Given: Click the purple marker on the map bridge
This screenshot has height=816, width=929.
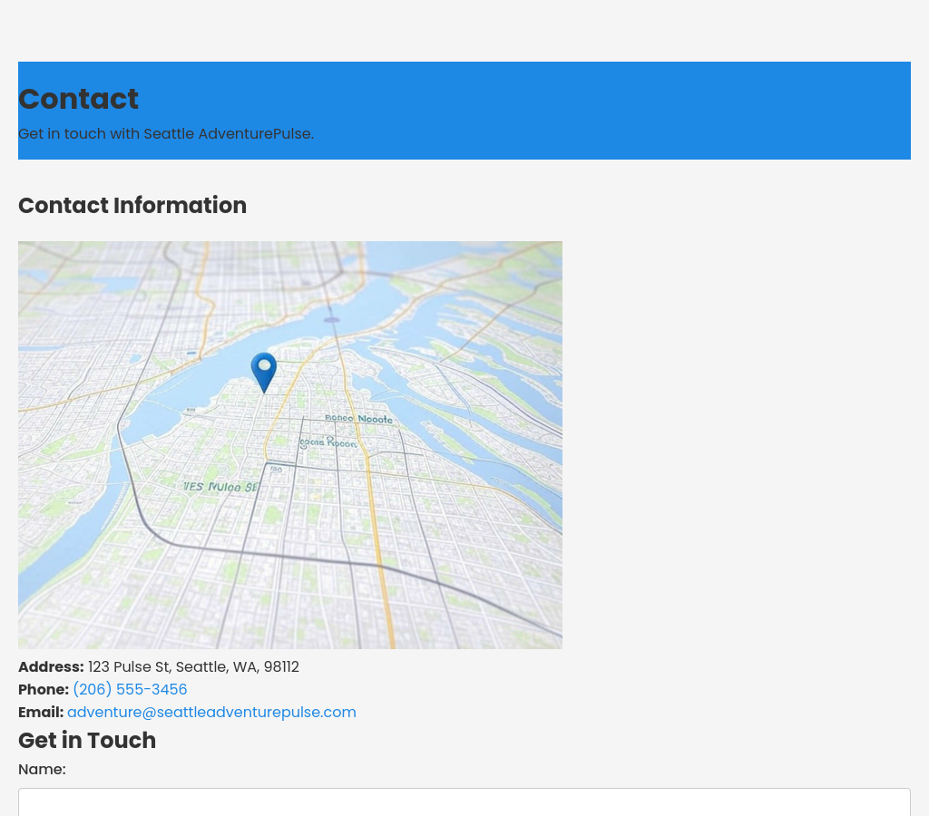Looking at the screenshot, I should click(x=332, y=319).
